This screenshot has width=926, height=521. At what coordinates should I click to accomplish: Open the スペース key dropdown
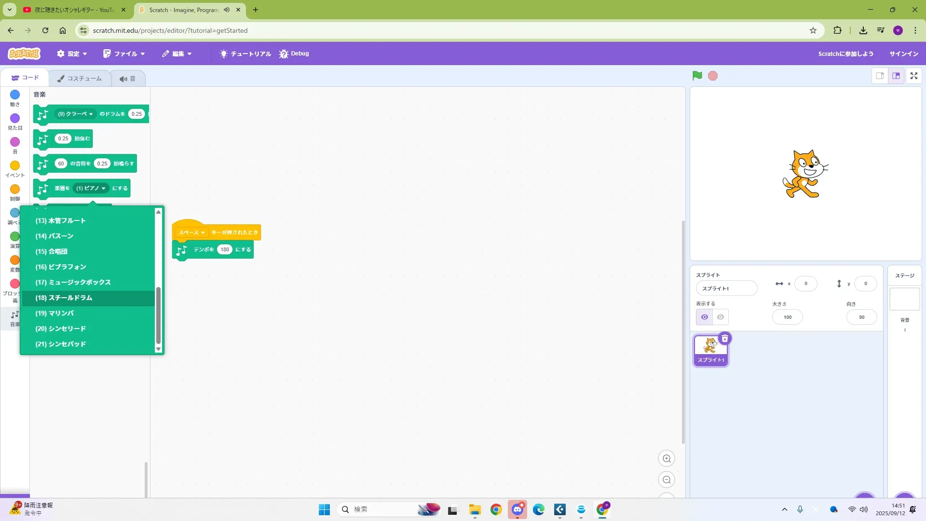click(191, 233)
